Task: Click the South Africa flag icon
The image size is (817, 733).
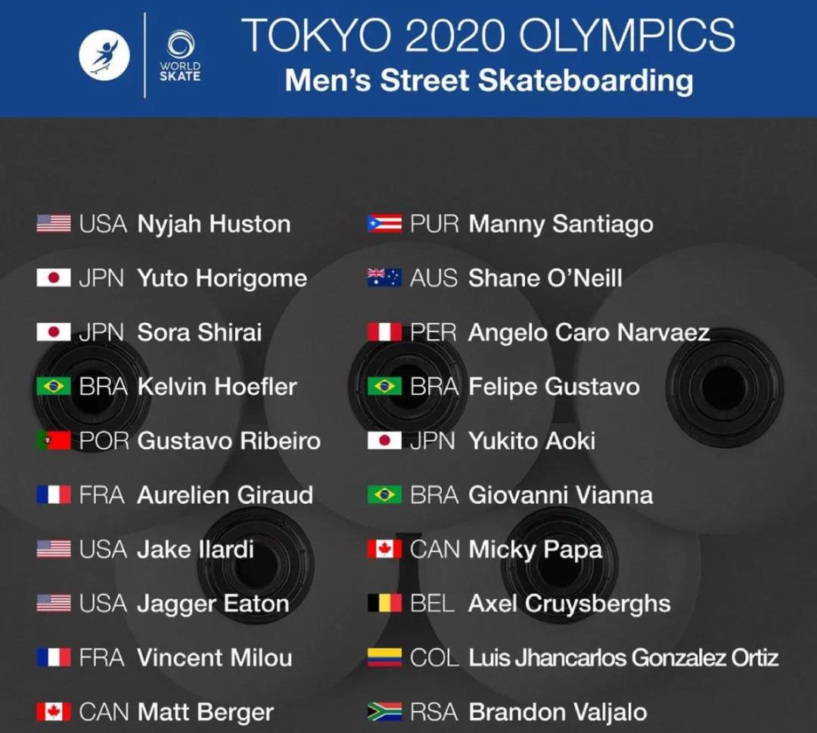Action: (384, 712)
